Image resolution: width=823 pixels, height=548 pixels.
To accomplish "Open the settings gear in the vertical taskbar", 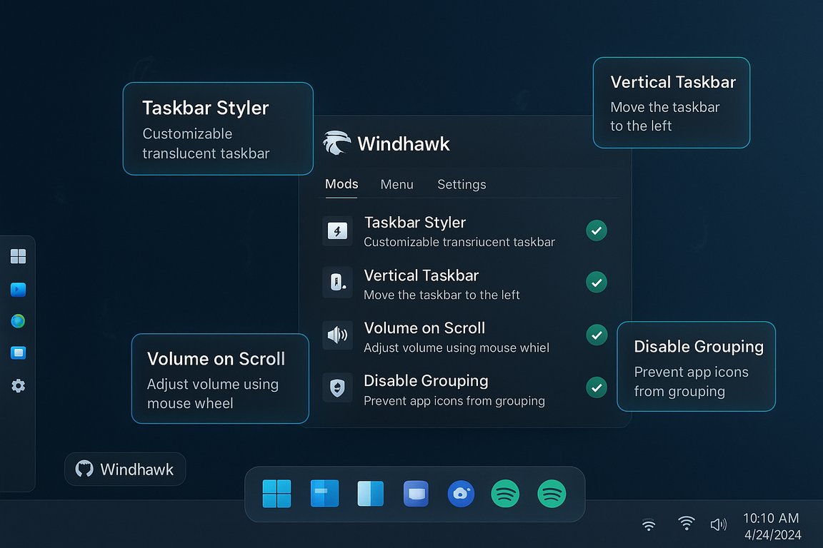I will pos(18,385).
